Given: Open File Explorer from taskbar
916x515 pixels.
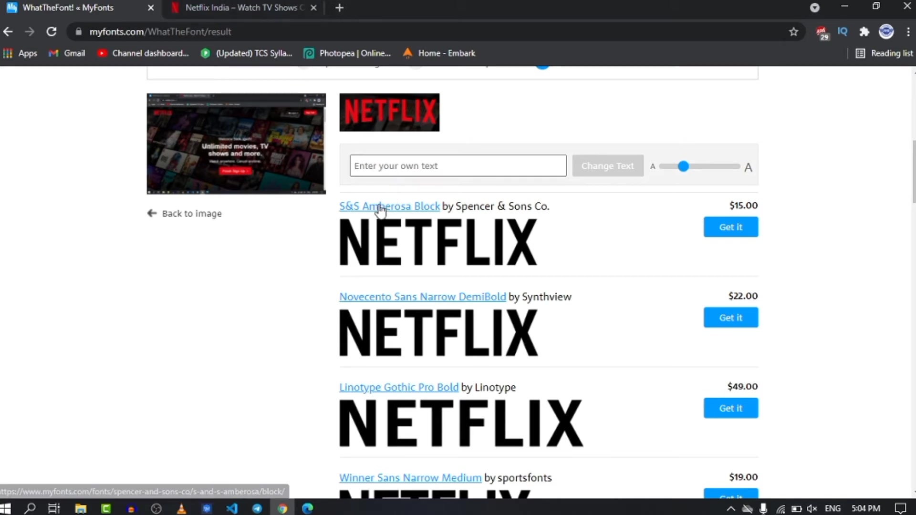Looking at the screenshot, I should click(80, 508).
